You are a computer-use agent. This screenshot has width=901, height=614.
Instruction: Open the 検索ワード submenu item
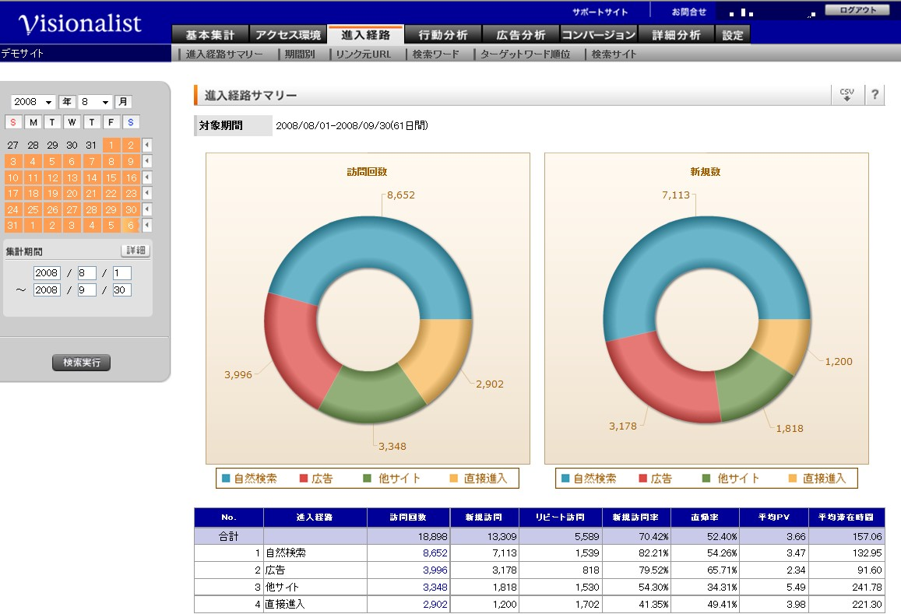(x=435, y=54)
